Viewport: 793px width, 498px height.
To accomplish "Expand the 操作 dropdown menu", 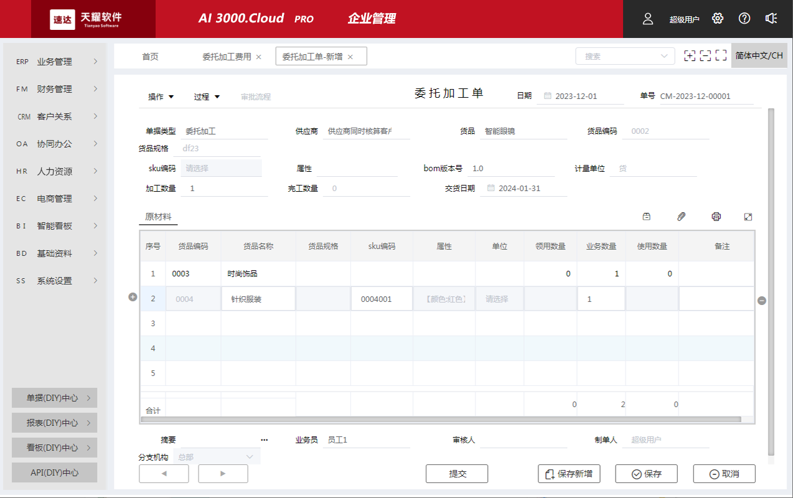I will 161,96.
